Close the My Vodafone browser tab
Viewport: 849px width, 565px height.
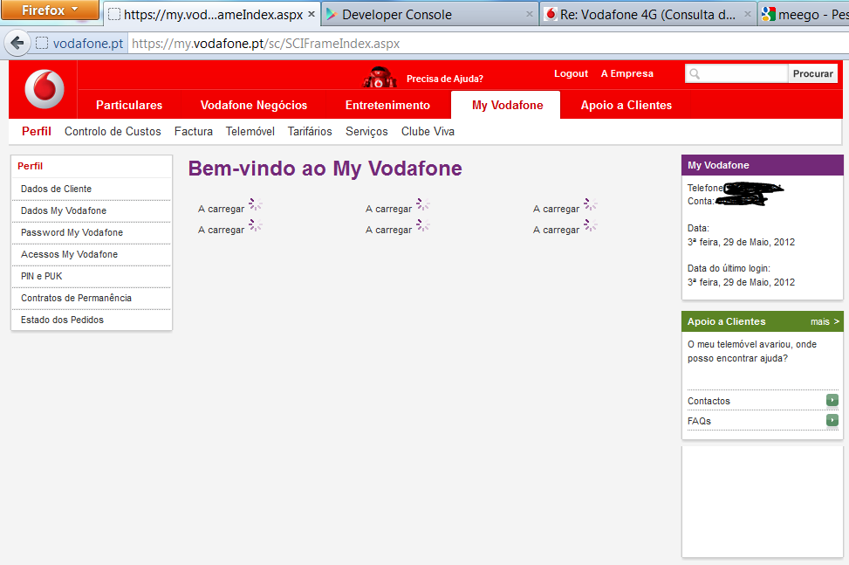pyautogui.click(x=312, y=14)
